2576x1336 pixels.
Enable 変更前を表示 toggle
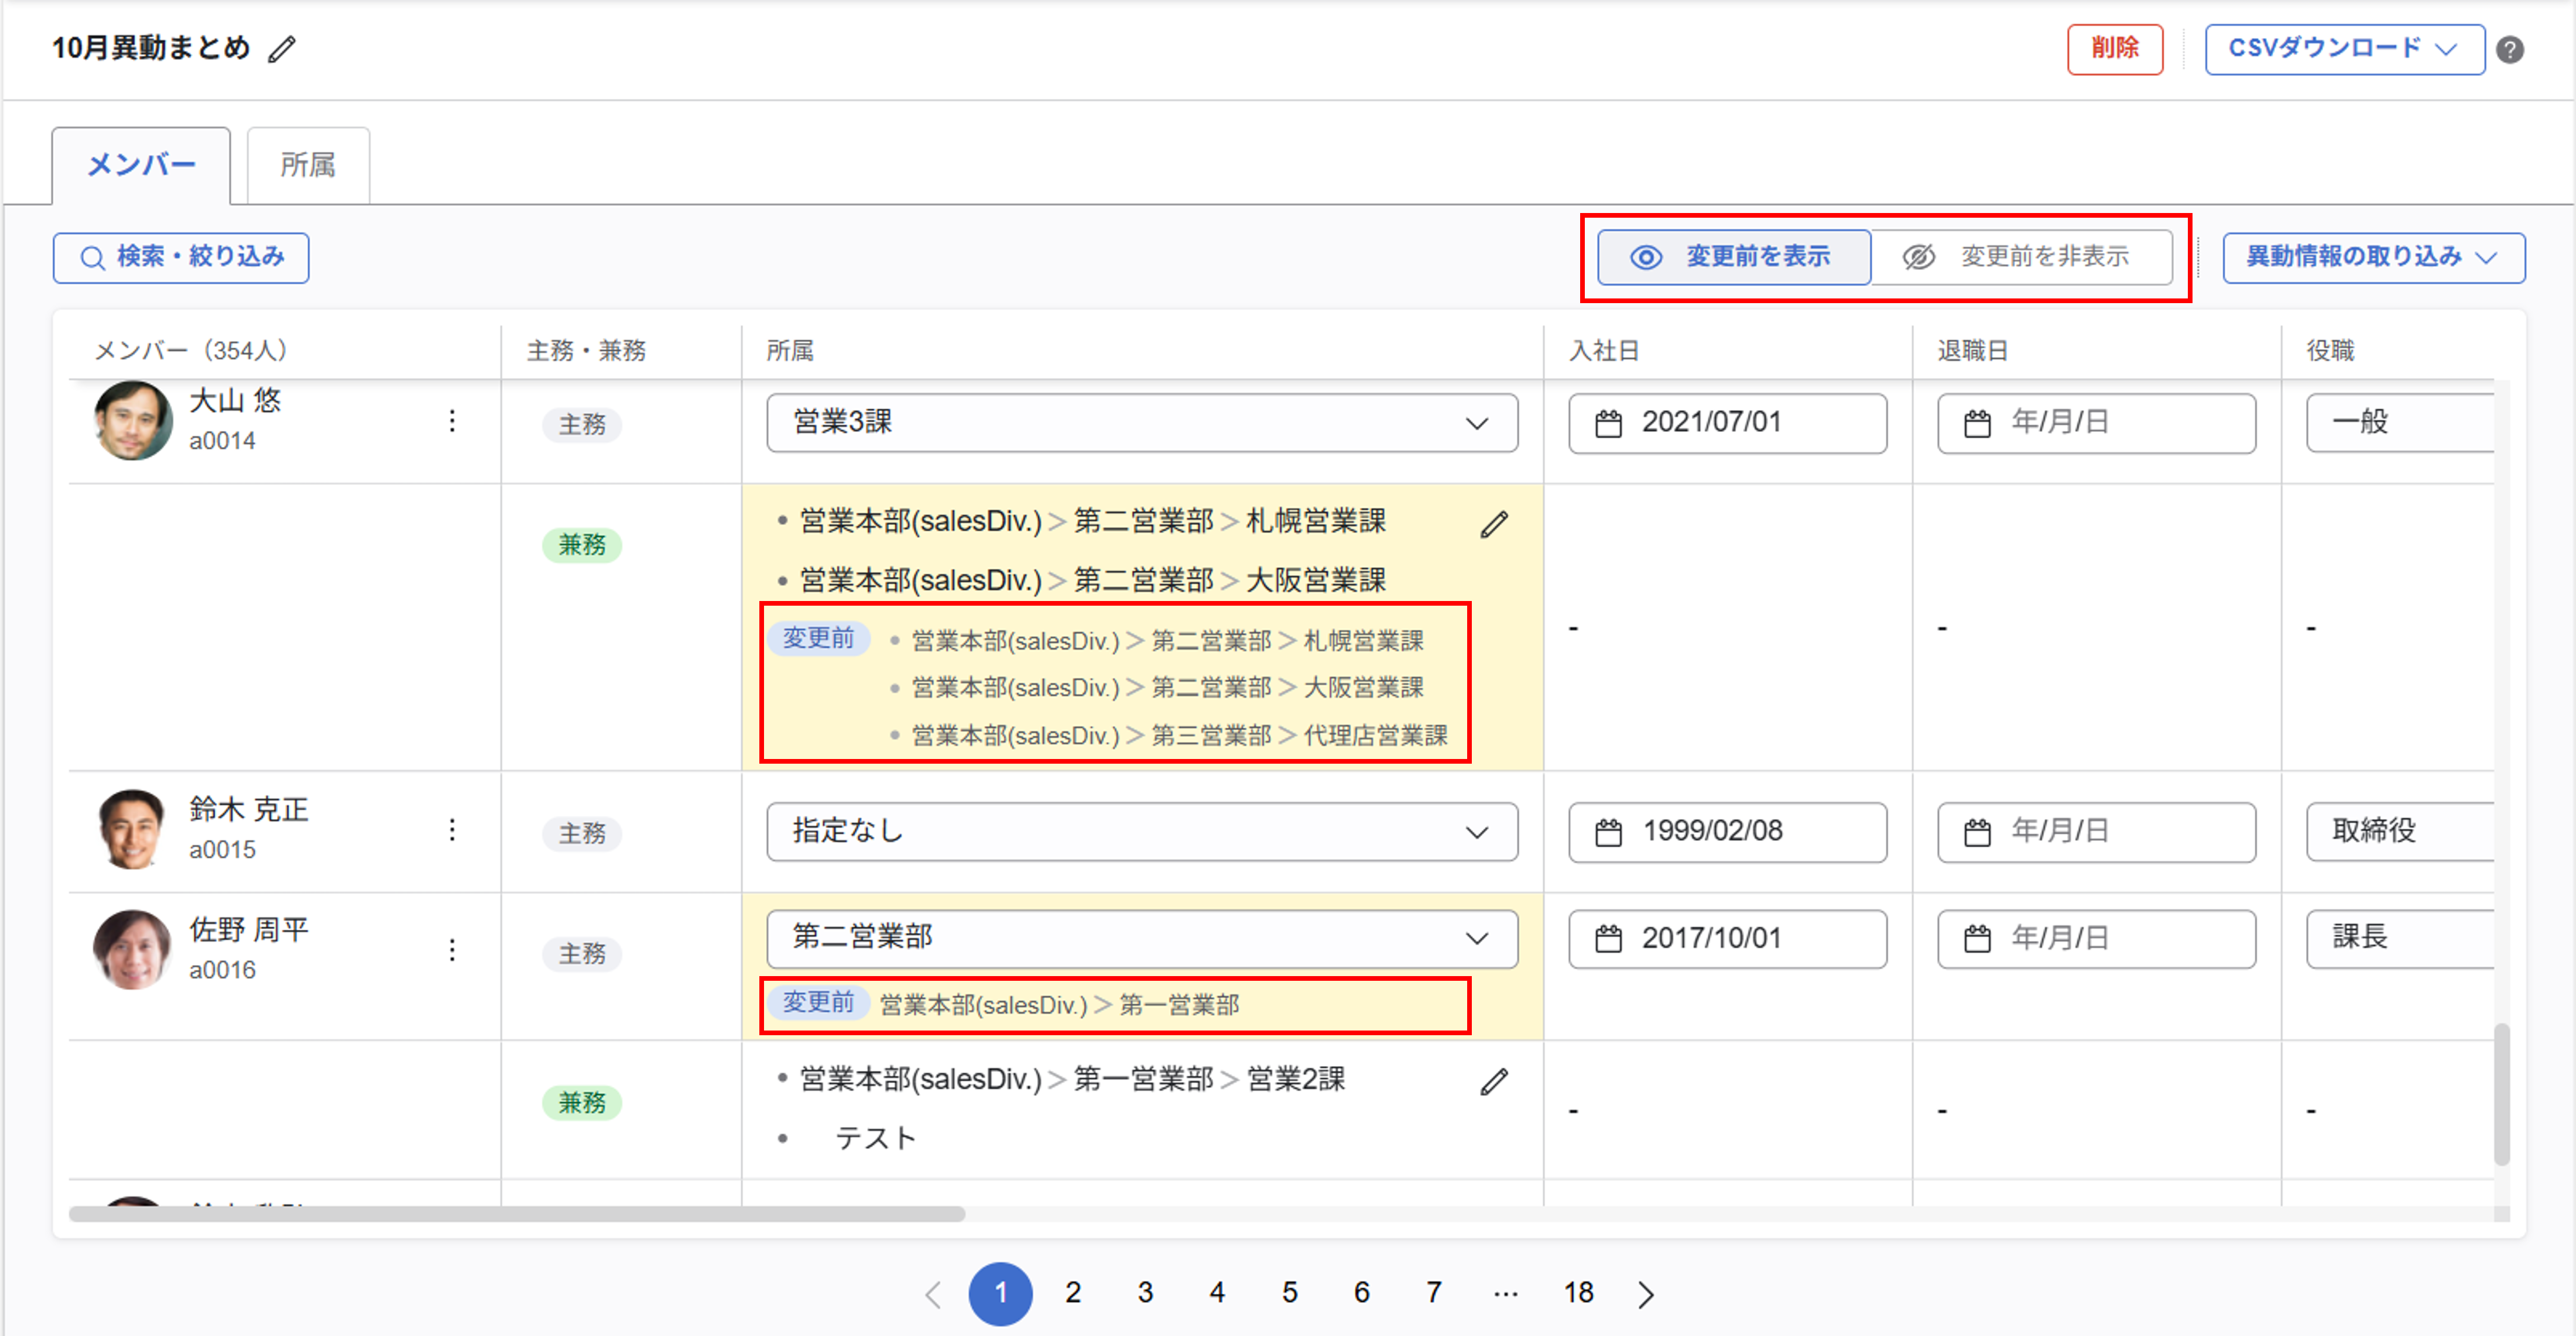(1733, 257)
